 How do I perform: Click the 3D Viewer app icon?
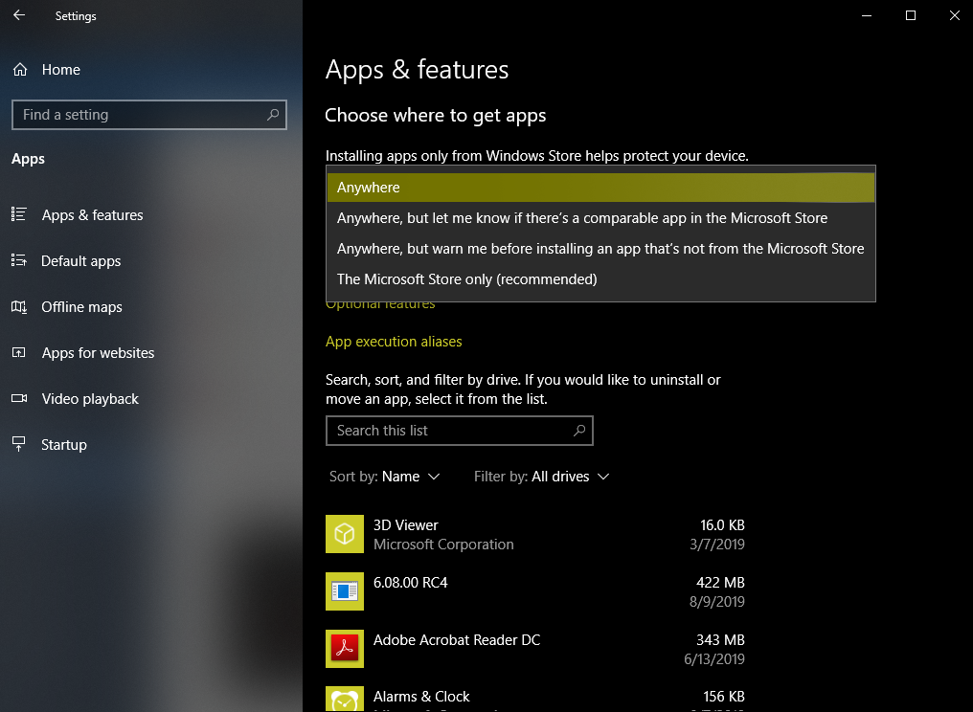tap(345, 534)
